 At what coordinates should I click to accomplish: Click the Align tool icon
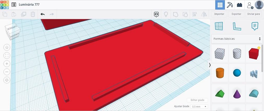tap(194, 15)
